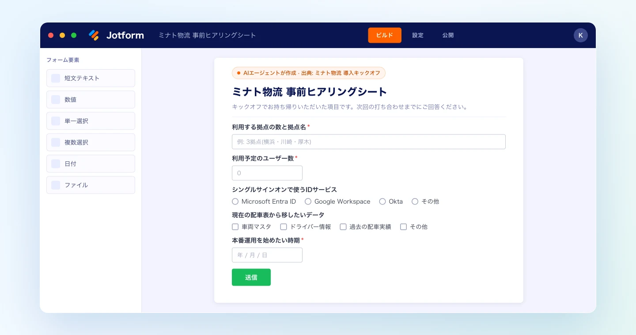Add a 複数選択 form element

(x=91, y=142)
